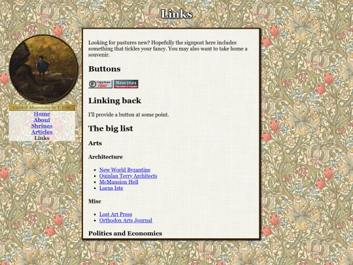Click the Links page title
Screen dimensions: 353x265
[x=176, y=14]
